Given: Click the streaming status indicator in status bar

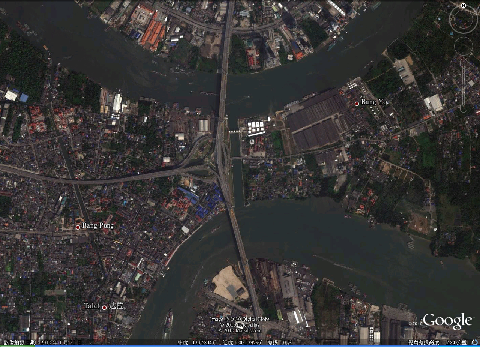Looking at the screenshot, I should tap(475, 342).
